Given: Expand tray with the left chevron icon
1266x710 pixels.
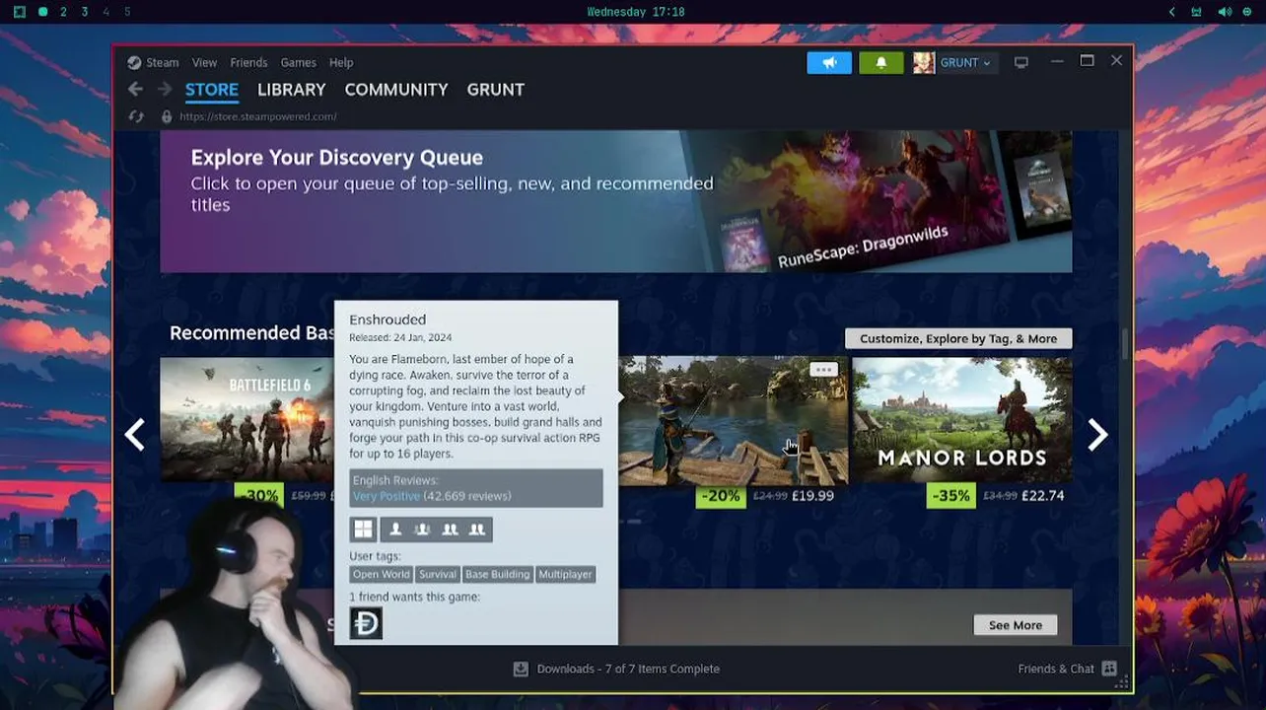Looking at the screenshot, I should click(1171, 12).
